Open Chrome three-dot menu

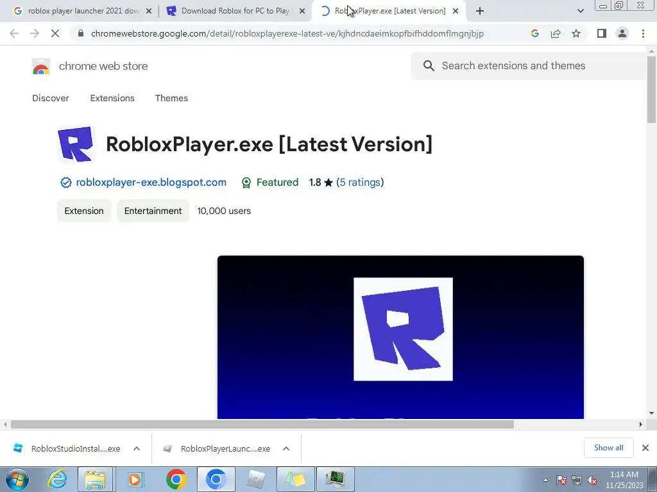pos(643,33)
